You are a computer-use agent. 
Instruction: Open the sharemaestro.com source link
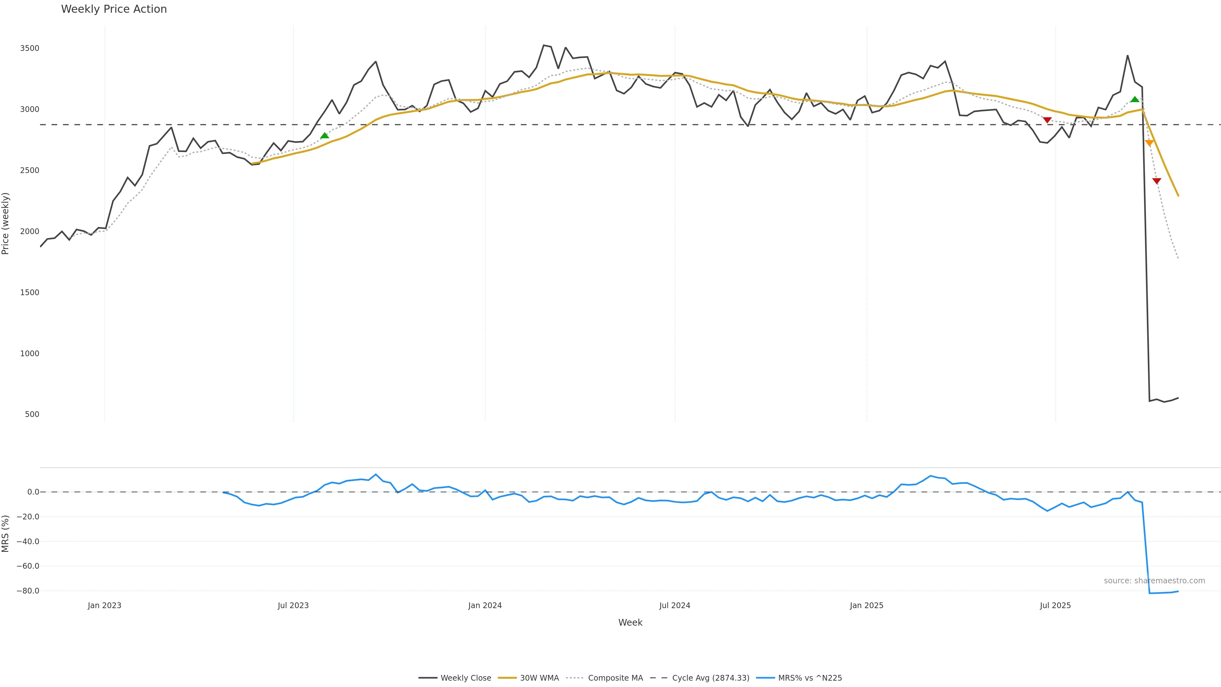pyautogui.click(x=1154, y=581)
